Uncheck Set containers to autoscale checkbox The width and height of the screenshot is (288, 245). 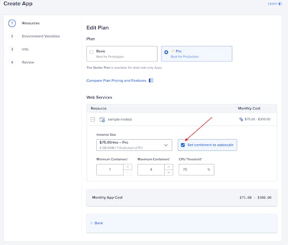point(183,145)
